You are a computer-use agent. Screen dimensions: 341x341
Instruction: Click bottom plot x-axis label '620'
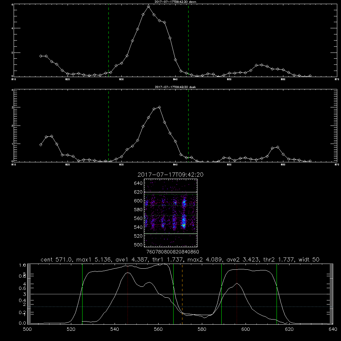(289, 329)
